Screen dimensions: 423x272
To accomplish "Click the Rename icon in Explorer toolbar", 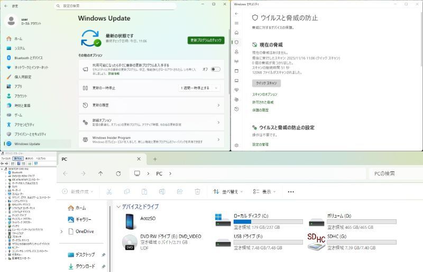I will tap(162, 191).
